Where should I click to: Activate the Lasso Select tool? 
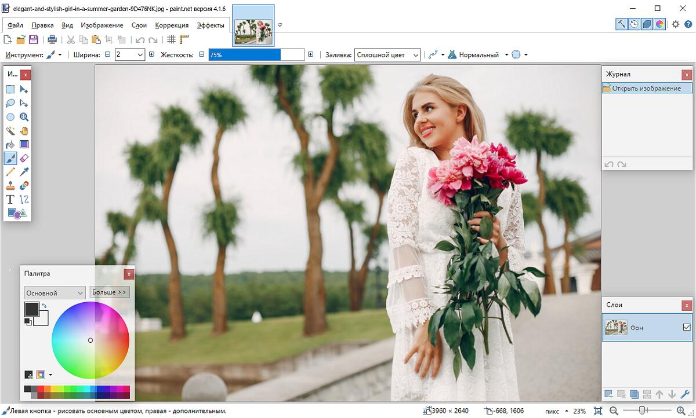click(10, 103)
